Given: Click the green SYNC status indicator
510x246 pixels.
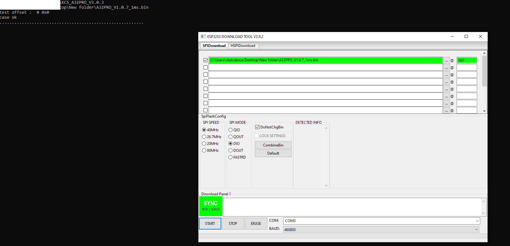Looking at the screenshot, I should [x=211, y=206].
